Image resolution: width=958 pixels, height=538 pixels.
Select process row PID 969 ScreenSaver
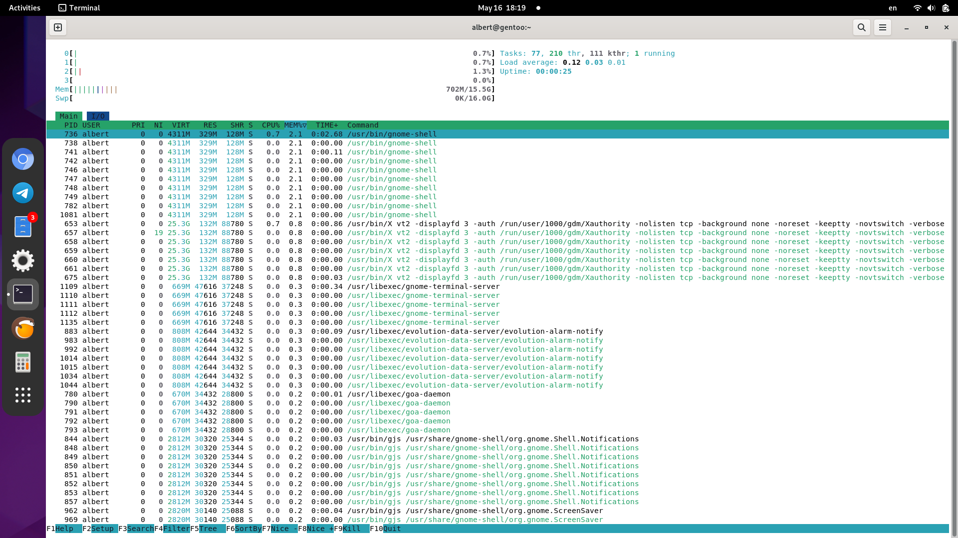point(497,520)
